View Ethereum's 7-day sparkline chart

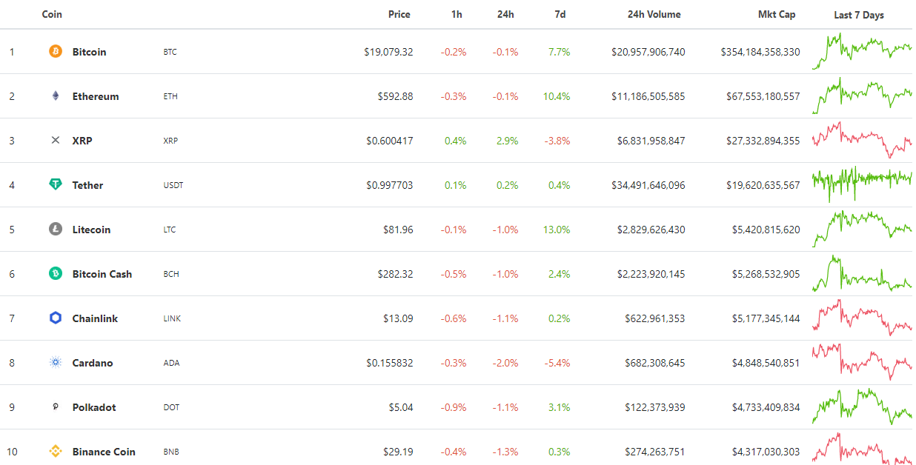(x=862, y=96)
